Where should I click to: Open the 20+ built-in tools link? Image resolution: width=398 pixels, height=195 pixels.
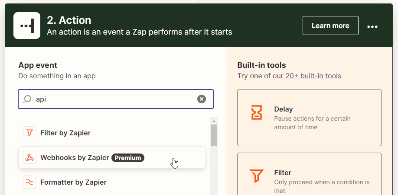(x=313, y=76)
